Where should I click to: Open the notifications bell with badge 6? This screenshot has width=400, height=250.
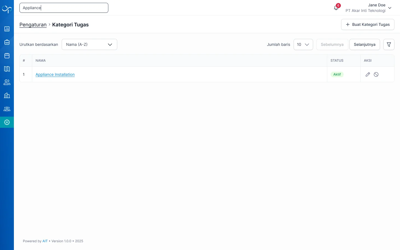[336, 7]
